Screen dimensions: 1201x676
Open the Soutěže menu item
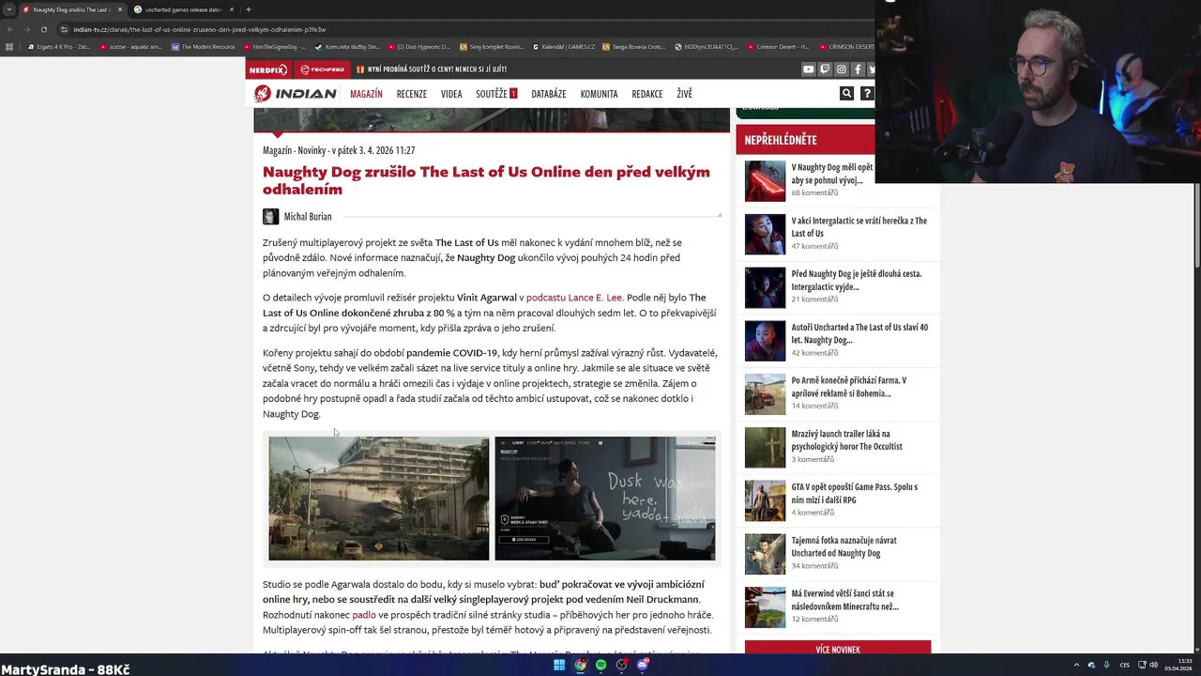(x=496, y=94)
